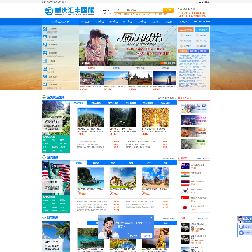Open the Thailand flag destination
This screenshot has height=252, width=252.
pyautogui.click(x=185, y=182)
